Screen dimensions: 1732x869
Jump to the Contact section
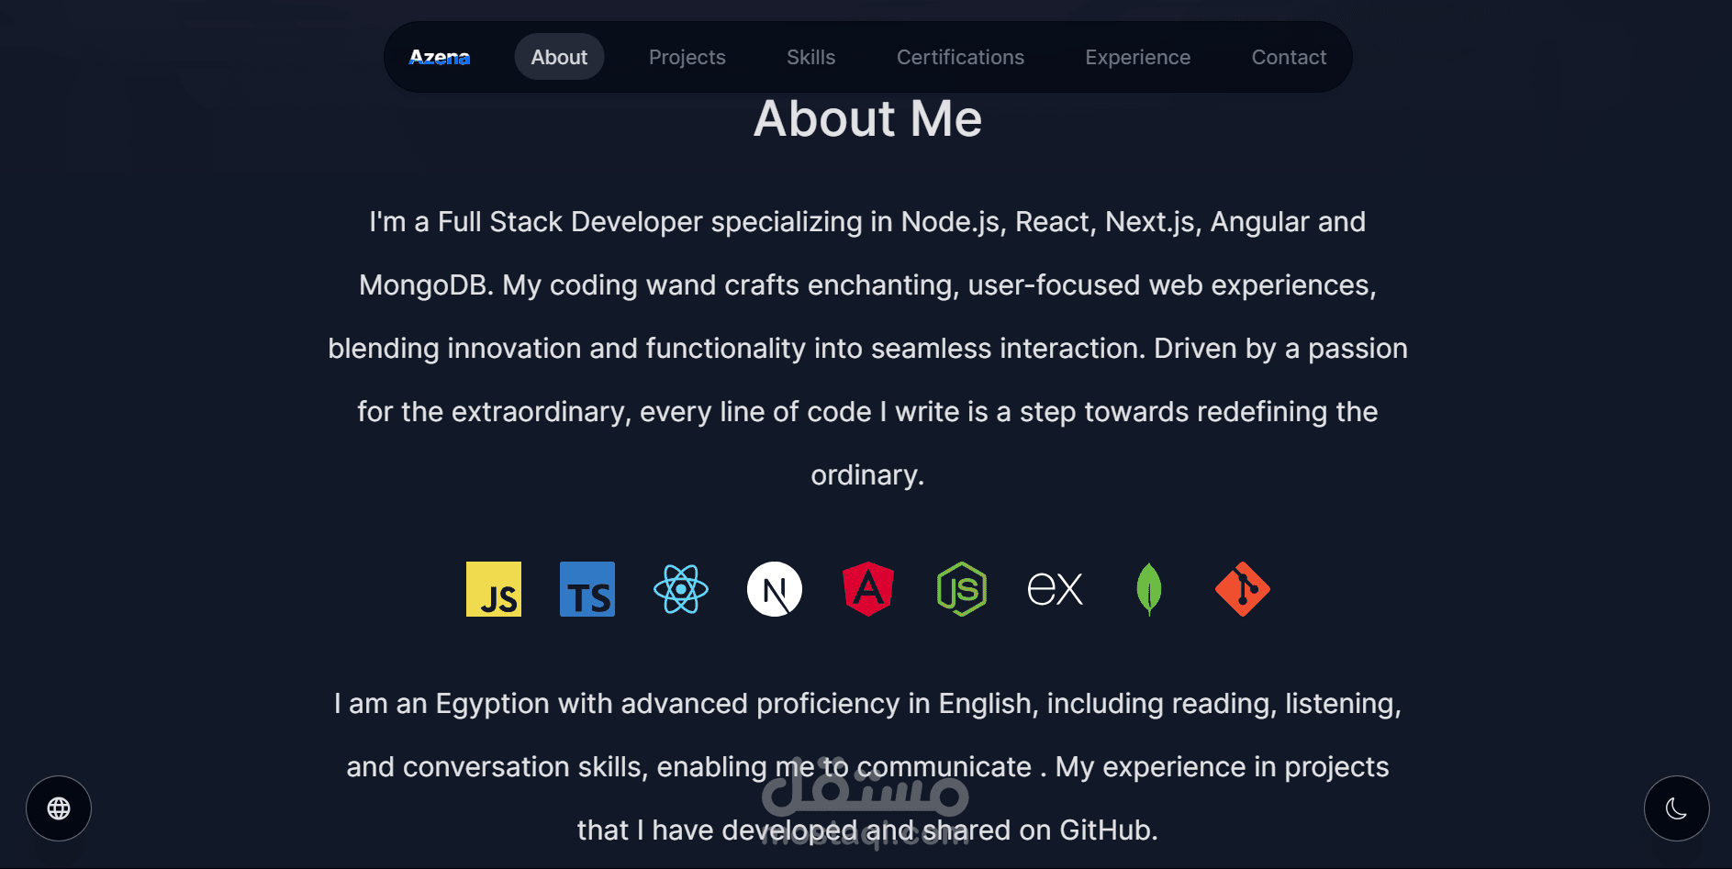click(1289, 57)
